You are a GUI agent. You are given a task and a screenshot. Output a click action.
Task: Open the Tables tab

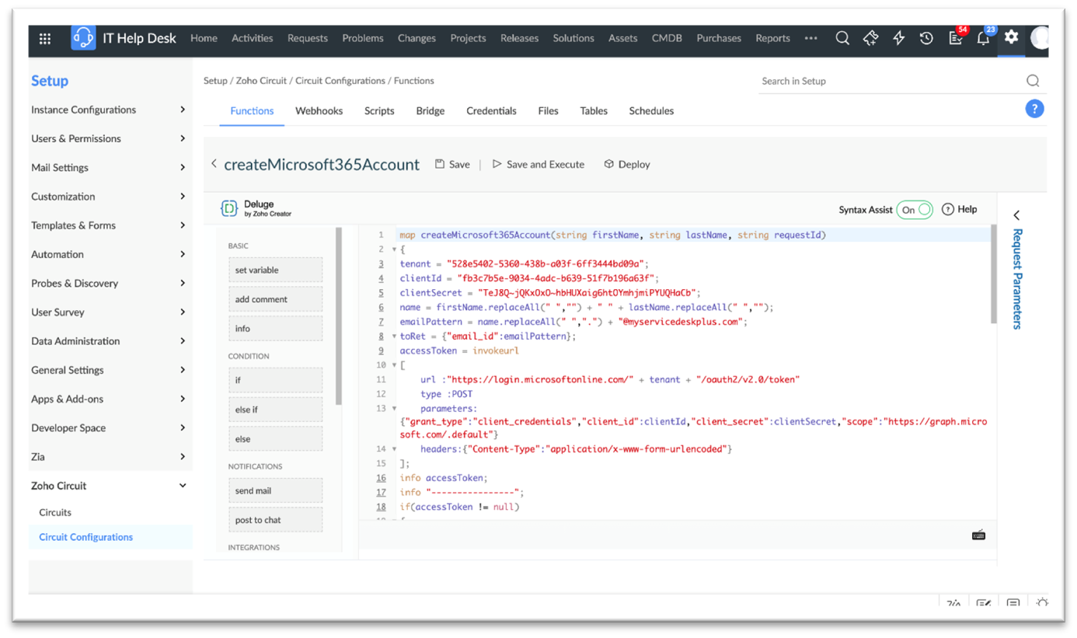point(594,110)
